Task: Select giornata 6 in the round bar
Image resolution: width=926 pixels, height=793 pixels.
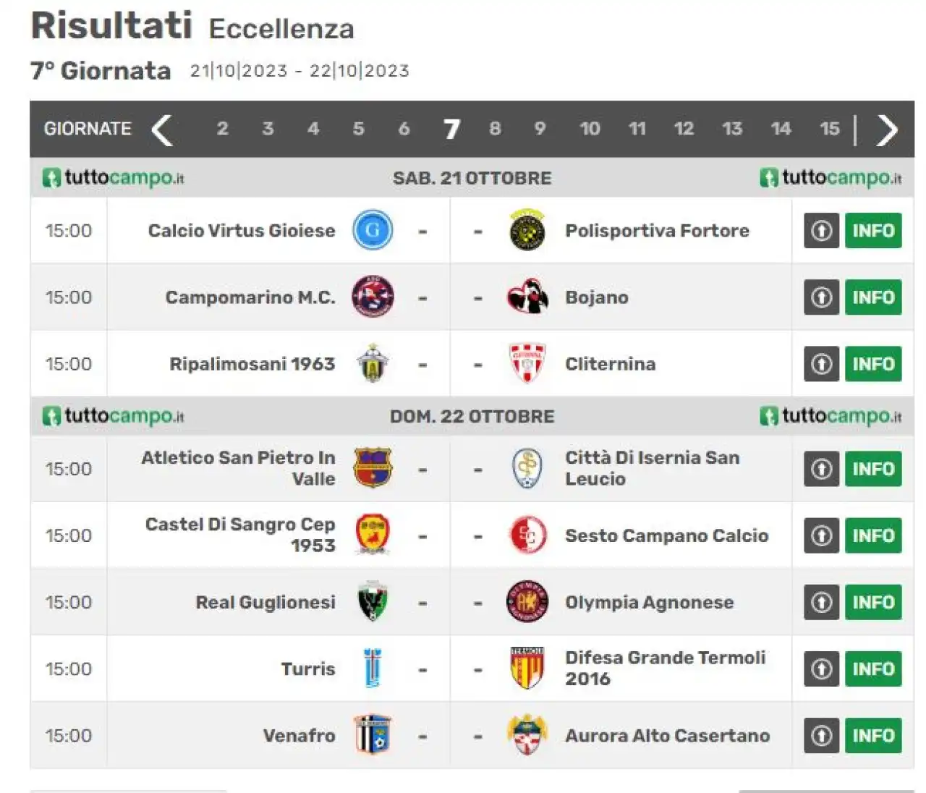Action: pos(404,129)
